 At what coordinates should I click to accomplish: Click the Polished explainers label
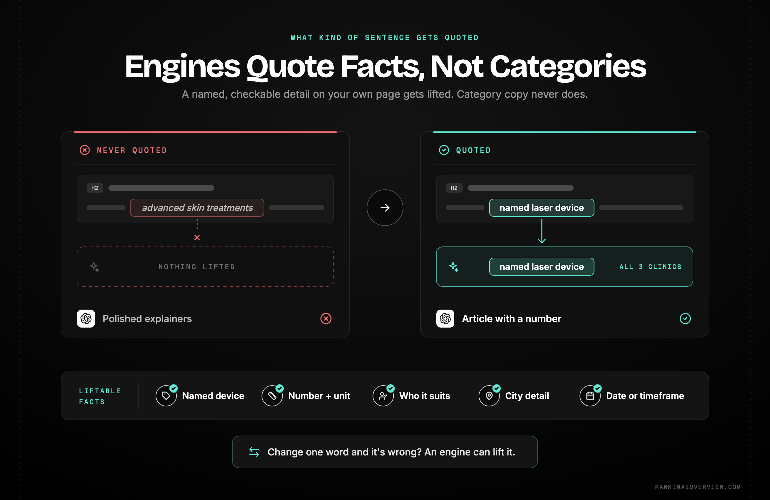147,319
